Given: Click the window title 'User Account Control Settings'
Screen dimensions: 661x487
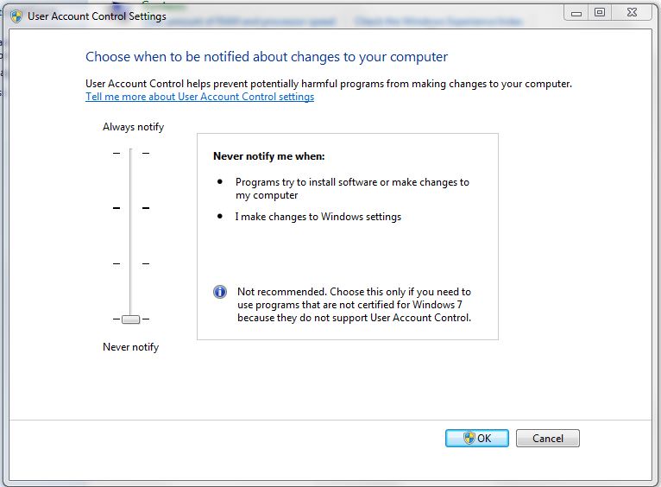Looking at the screenshot, I should click(97, 16).
